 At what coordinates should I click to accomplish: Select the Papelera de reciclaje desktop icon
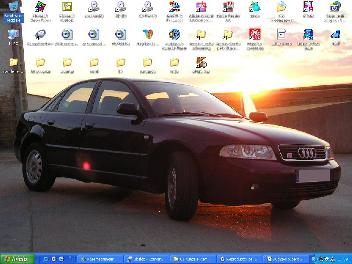[x=14, y=11]
